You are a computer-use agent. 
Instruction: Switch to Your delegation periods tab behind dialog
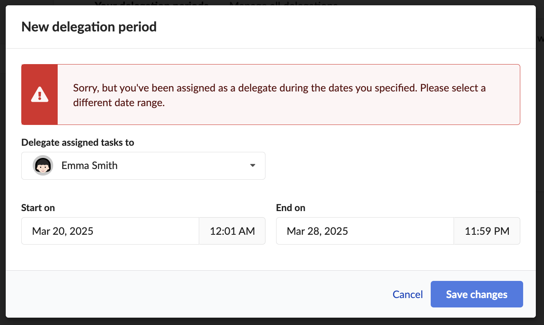[x=151, y=3]
